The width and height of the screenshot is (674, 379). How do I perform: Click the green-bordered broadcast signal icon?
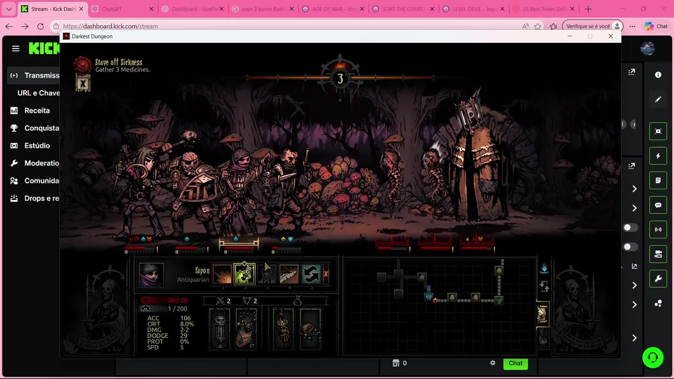658,230
